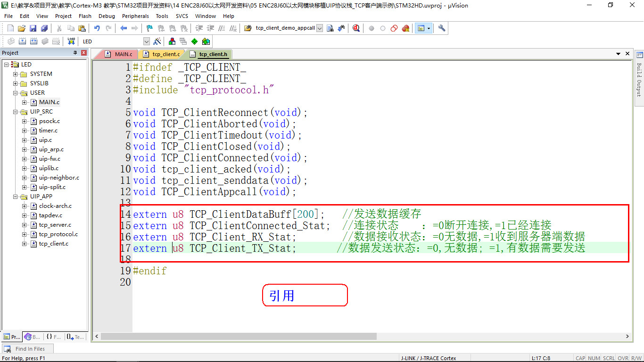The height and width of the screenshot is (362, 644).
Task: Click the TCP_ClientReconnect declaration on line 5
Action: (220, 113)
